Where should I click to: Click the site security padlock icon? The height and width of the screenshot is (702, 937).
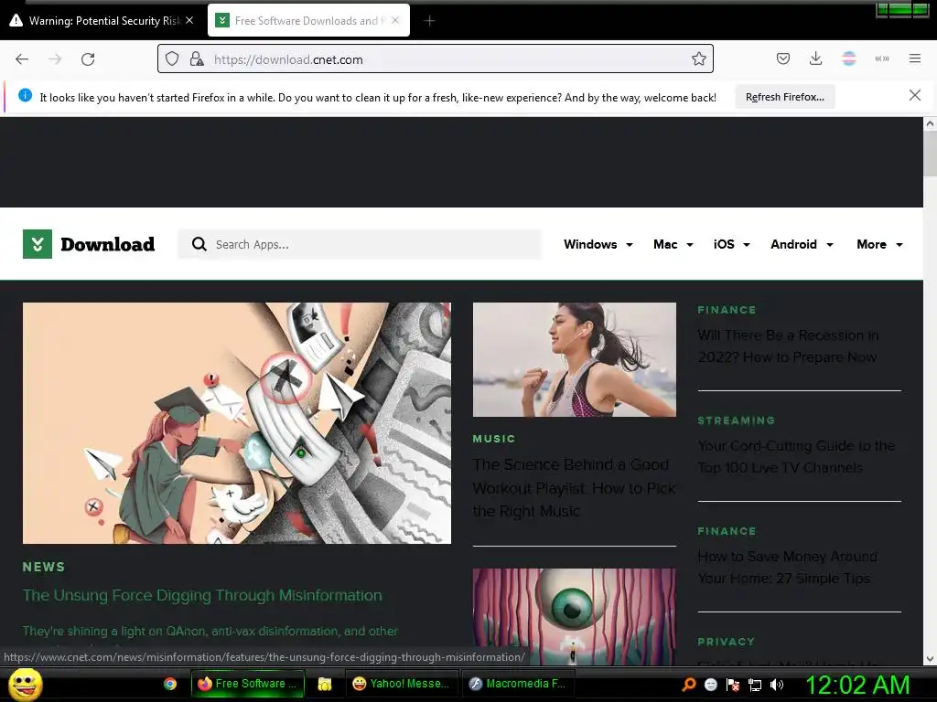coord(197,59)
